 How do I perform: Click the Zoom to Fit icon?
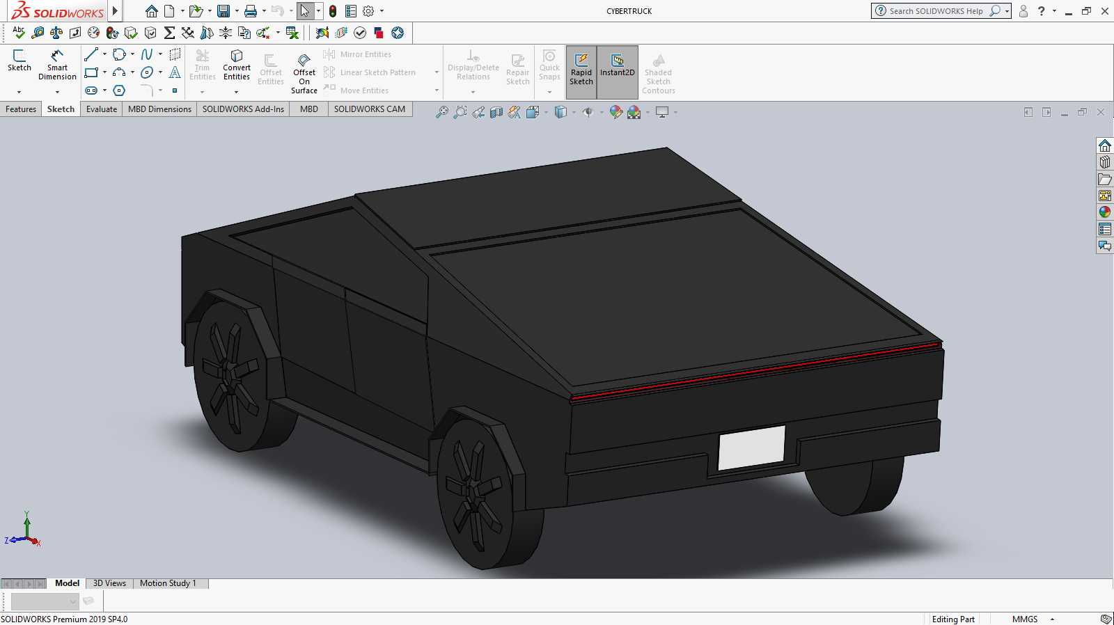(442, 112)
